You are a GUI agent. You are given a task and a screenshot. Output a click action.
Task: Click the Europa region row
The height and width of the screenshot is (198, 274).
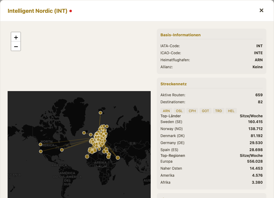pos(212,161)
